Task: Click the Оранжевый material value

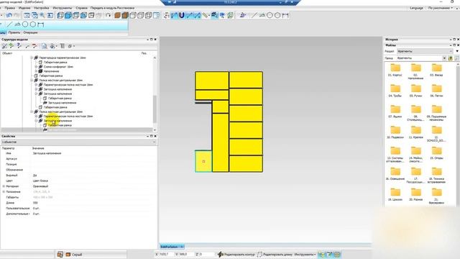Action: pos(40,186)
